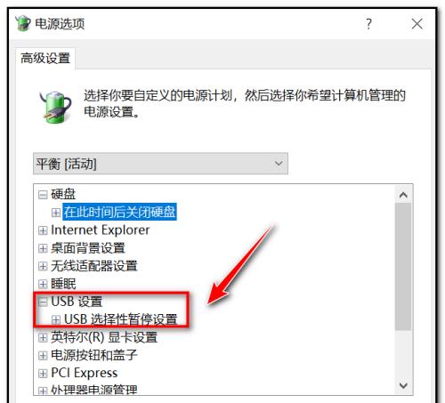This screenshot has width=445, height=403.
Task: Expand the 电源按钮和盖子 node
Action: 43,355
